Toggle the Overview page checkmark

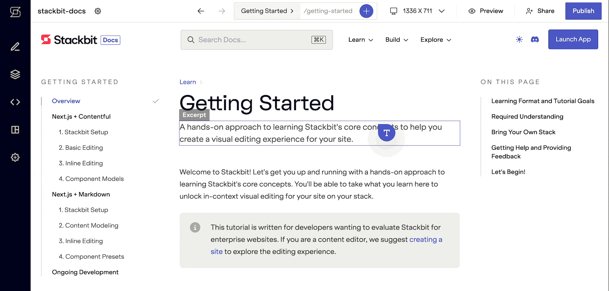pyautogui.click(x=156, y=101)
